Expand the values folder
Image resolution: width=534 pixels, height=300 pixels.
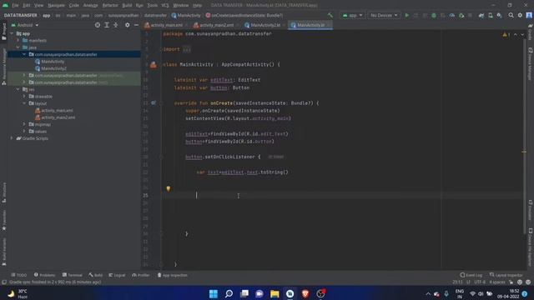(x=24, y=132)
